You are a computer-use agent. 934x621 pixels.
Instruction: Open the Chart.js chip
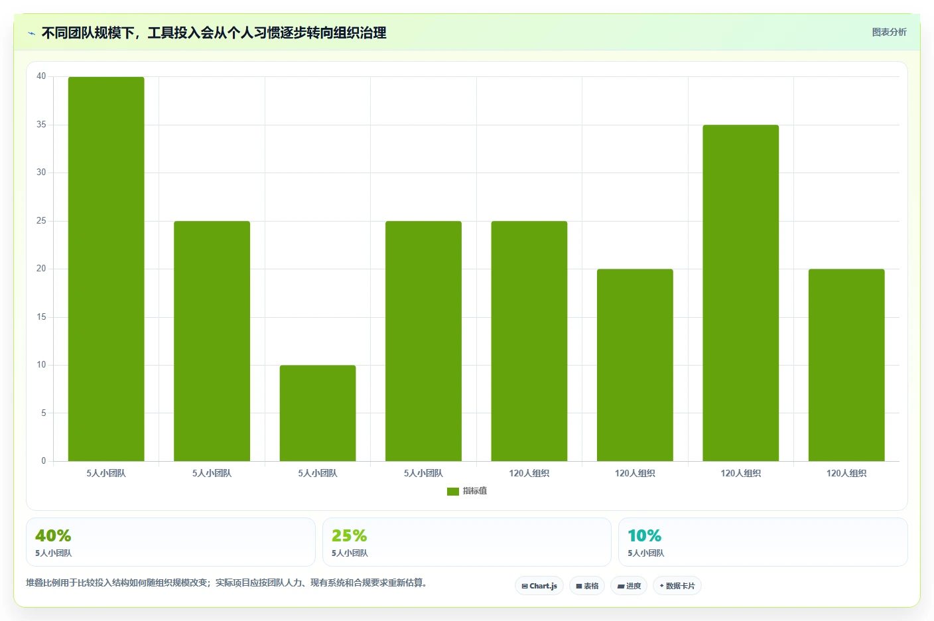[539, 586]
